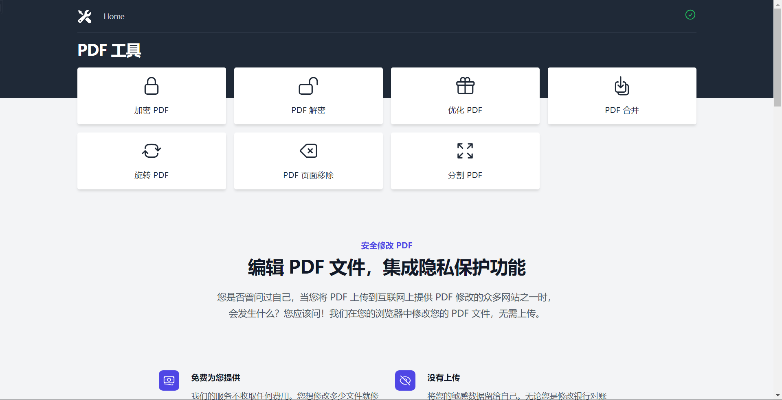Click the gift box icon for 优化 PDF

point(465,86)
